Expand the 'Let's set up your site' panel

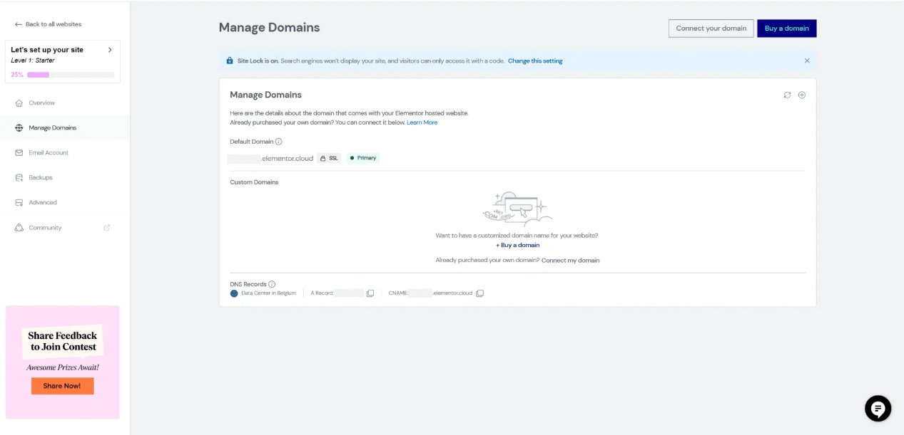[x=109, y=50]
